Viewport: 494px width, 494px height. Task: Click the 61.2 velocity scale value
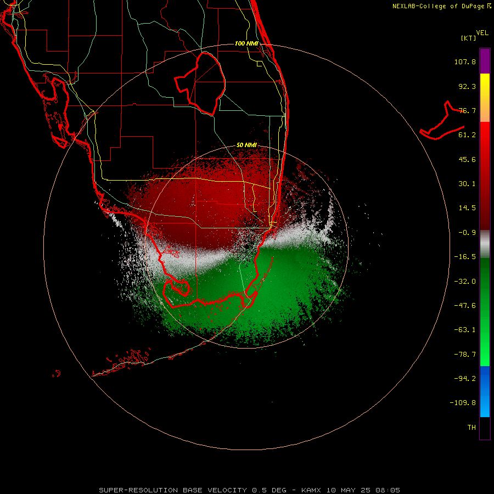[467, 135]
